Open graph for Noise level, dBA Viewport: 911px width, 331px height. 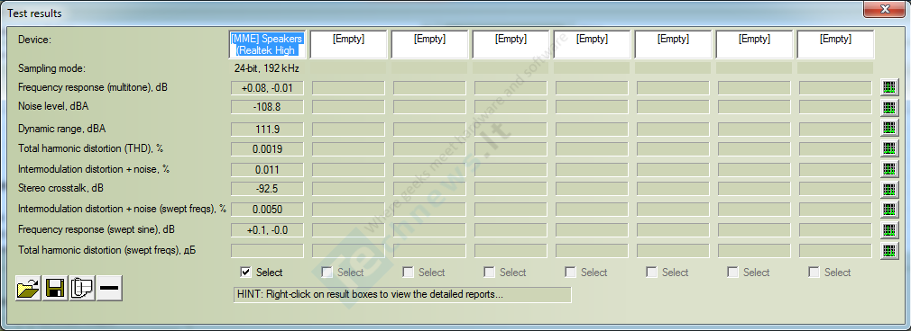pyautogui.click(x=889, y=108)
